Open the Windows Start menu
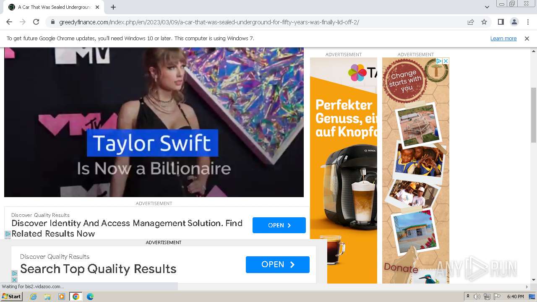 (12, 297)
